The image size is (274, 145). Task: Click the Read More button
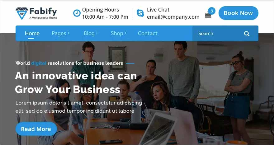click(36, 129)
